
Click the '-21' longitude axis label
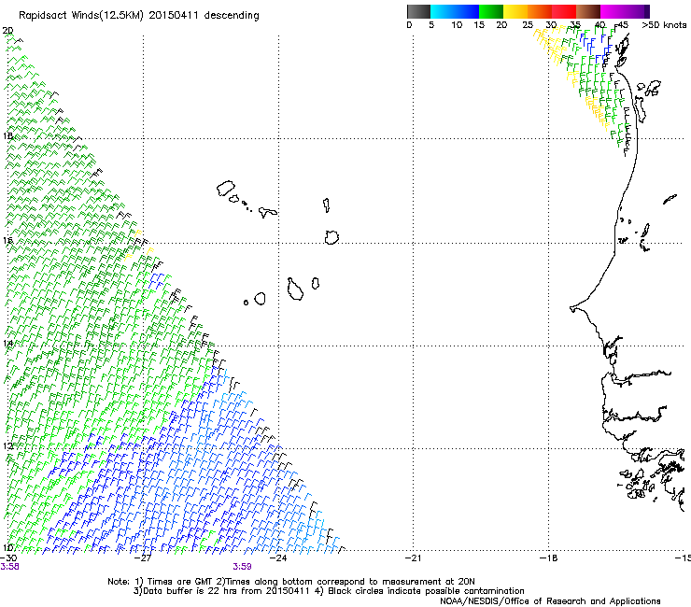click(x=413, y=558)
